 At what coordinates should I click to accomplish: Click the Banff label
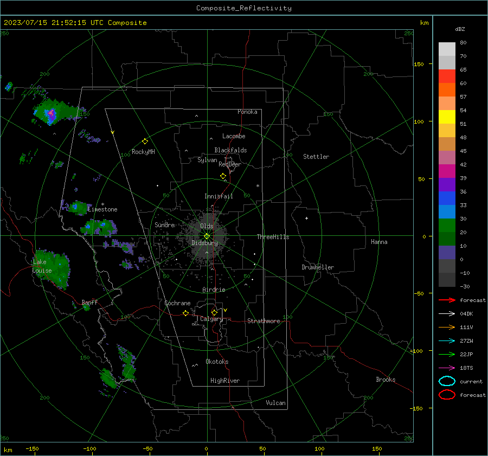pyautogui.click(x=89, y=302)
